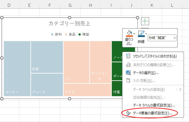
Task: Select column I header
Action: [x=111, y=5]
